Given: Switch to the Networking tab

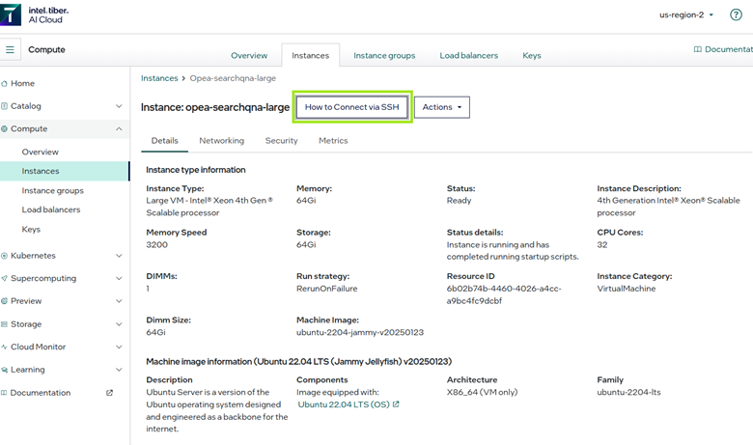Looking at the screenshot, I should (221, 141).
